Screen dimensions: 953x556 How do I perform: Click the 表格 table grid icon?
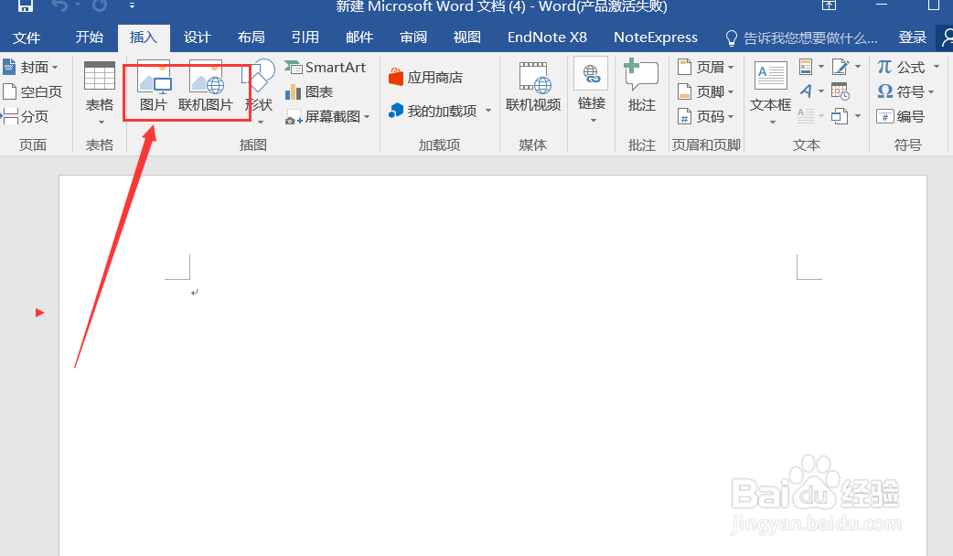coord(100,77)
